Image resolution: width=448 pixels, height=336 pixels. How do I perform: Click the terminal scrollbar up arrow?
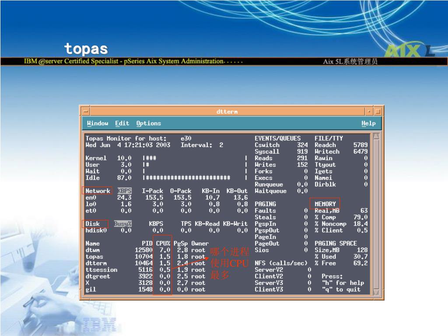(376, 136)
